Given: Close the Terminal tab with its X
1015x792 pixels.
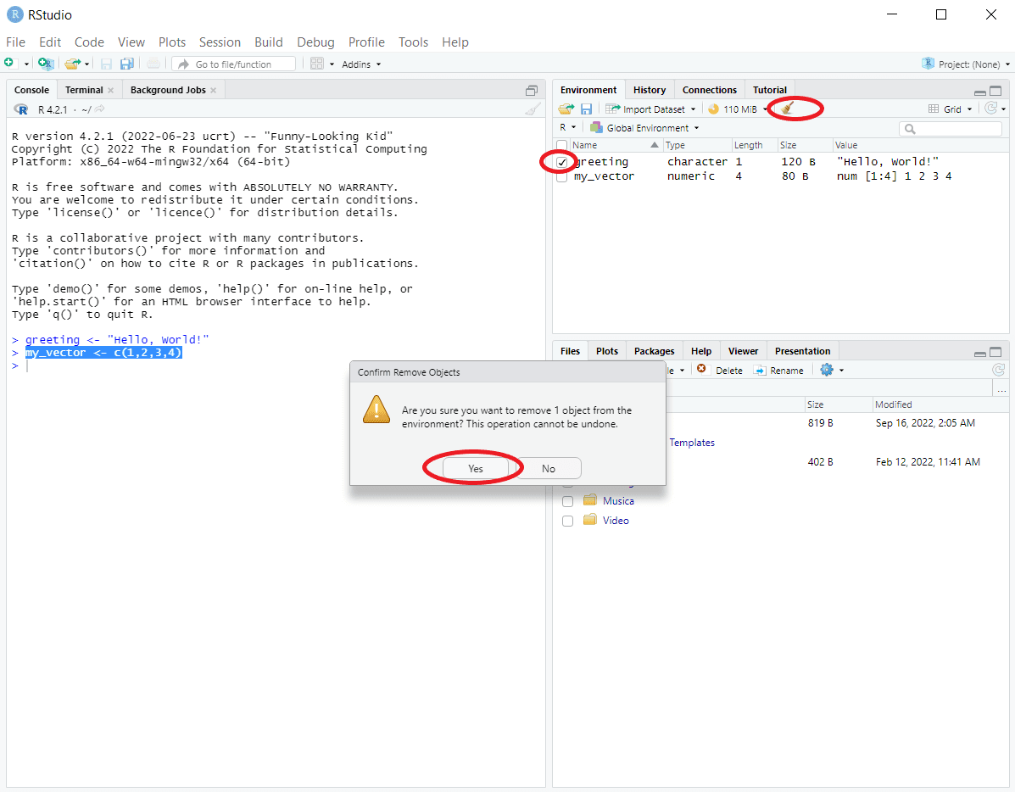Looking at the screenshot, I should (111, 90).
